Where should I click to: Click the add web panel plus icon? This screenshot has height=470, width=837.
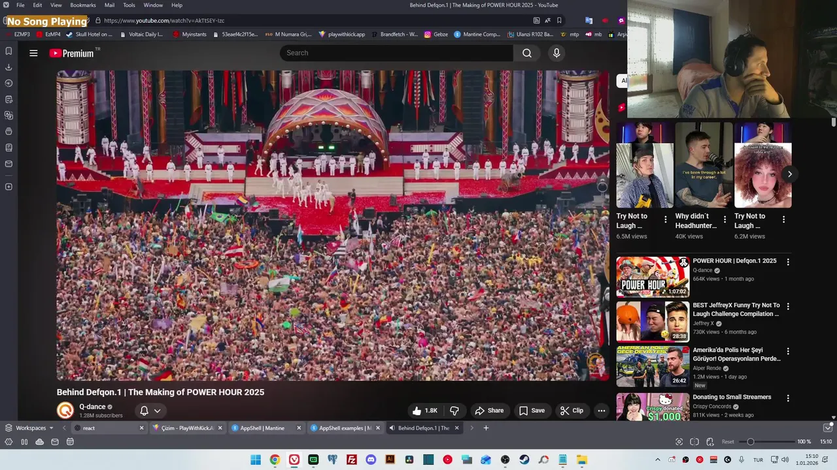coord(9,187)
